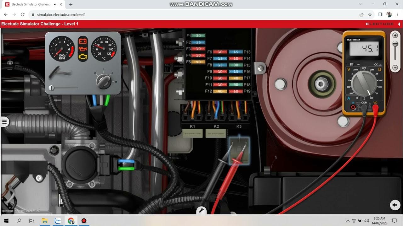The height and width of the screenshot is (226, 403).
Task: Click the check engine warning light
Action: 83,57
